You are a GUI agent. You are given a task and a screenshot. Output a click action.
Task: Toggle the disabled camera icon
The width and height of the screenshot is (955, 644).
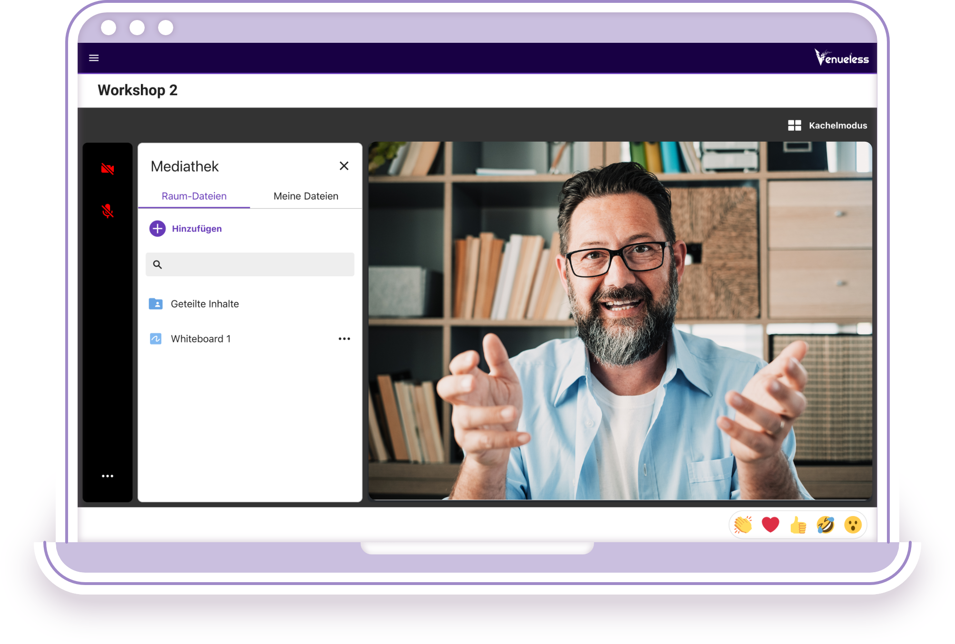(x=108, y=169)
